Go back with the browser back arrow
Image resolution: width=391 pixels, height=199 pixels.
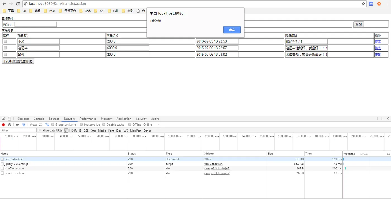click(x=4, y=4)
